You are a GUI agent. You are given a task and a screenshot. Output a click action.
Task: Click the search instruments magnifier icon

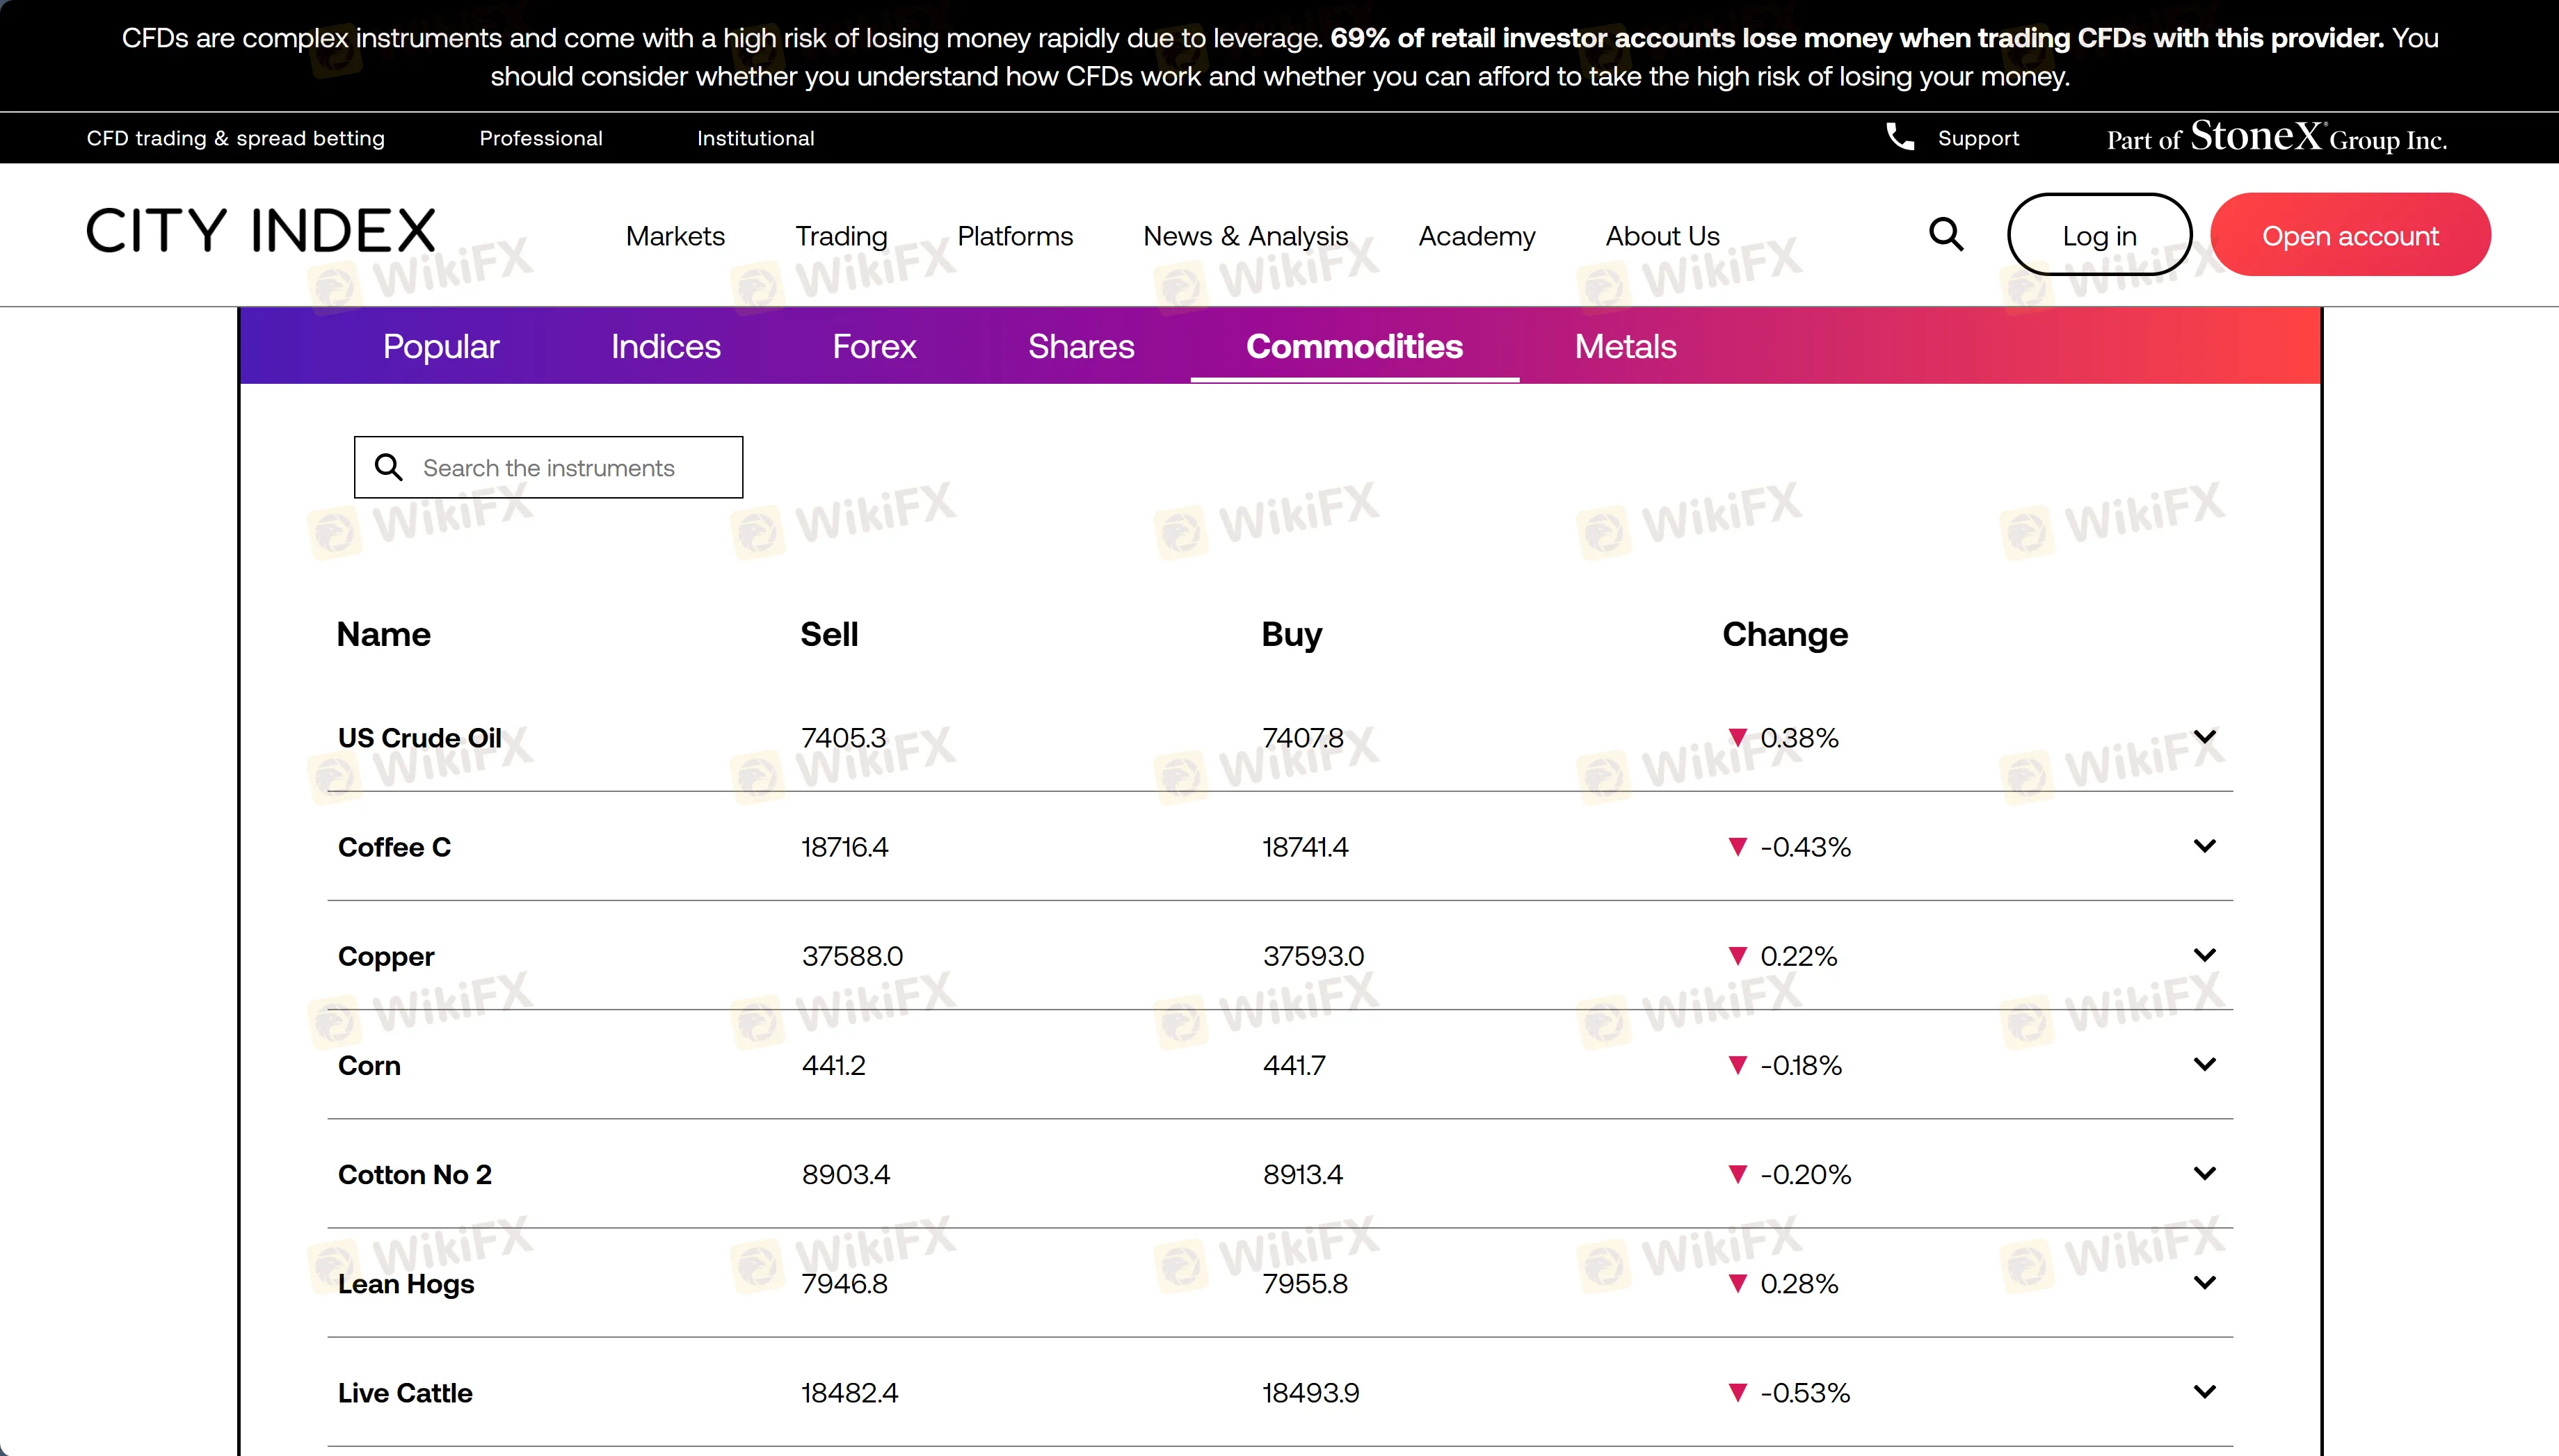(x=388, y=467)
